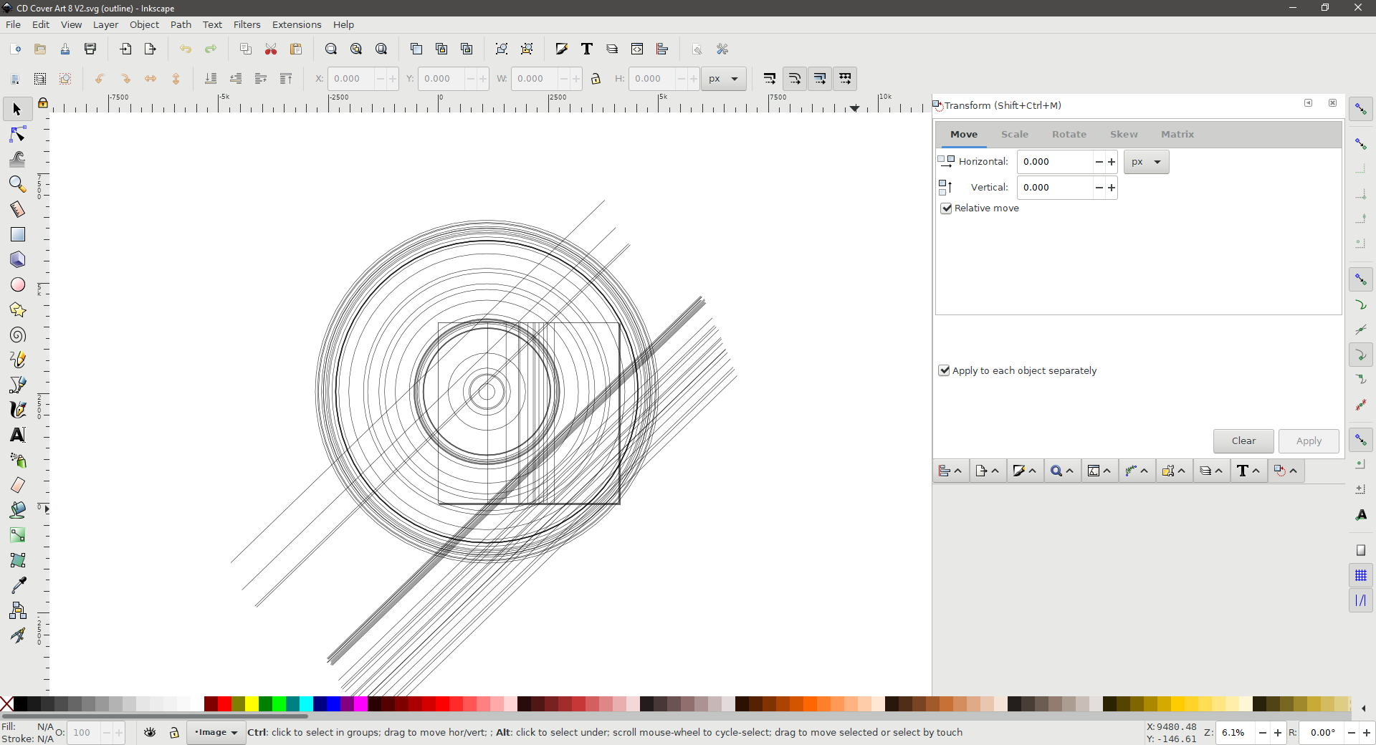Select the Text tool in the toolbox
Image resolution: width=1376 pixels, height=745 pixels.
point(16,435)
